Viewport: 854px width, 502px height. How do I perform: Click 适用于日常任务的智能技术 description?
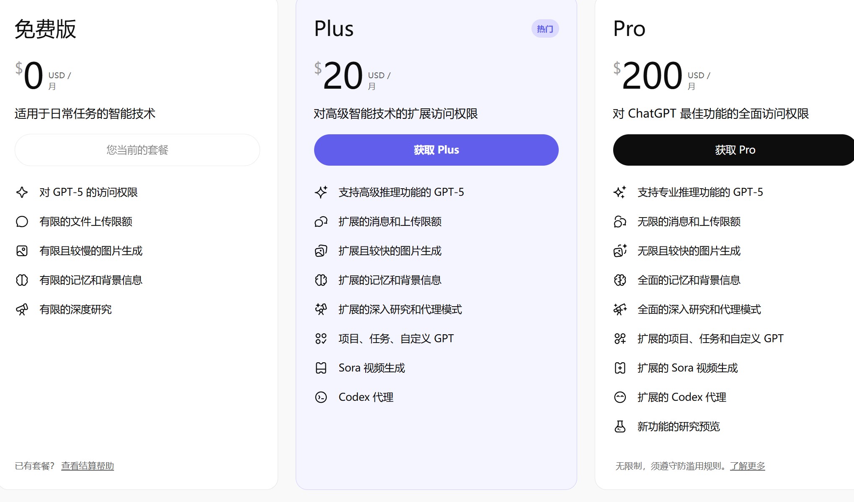pos(85,113)
